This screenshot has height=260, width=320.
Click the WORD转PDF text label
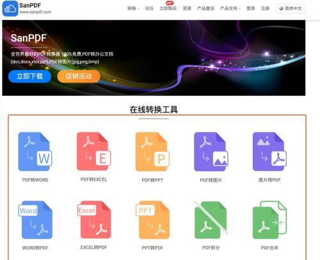[x=35, y=248]
